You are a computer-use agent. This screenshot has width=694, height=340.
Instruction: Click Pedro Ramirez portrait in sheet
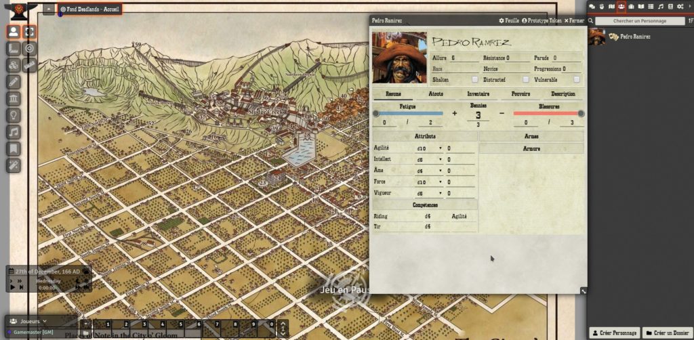400,57
